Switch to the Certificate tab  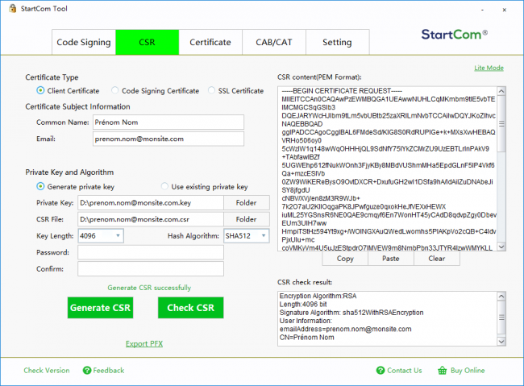[x=210, y=42]
